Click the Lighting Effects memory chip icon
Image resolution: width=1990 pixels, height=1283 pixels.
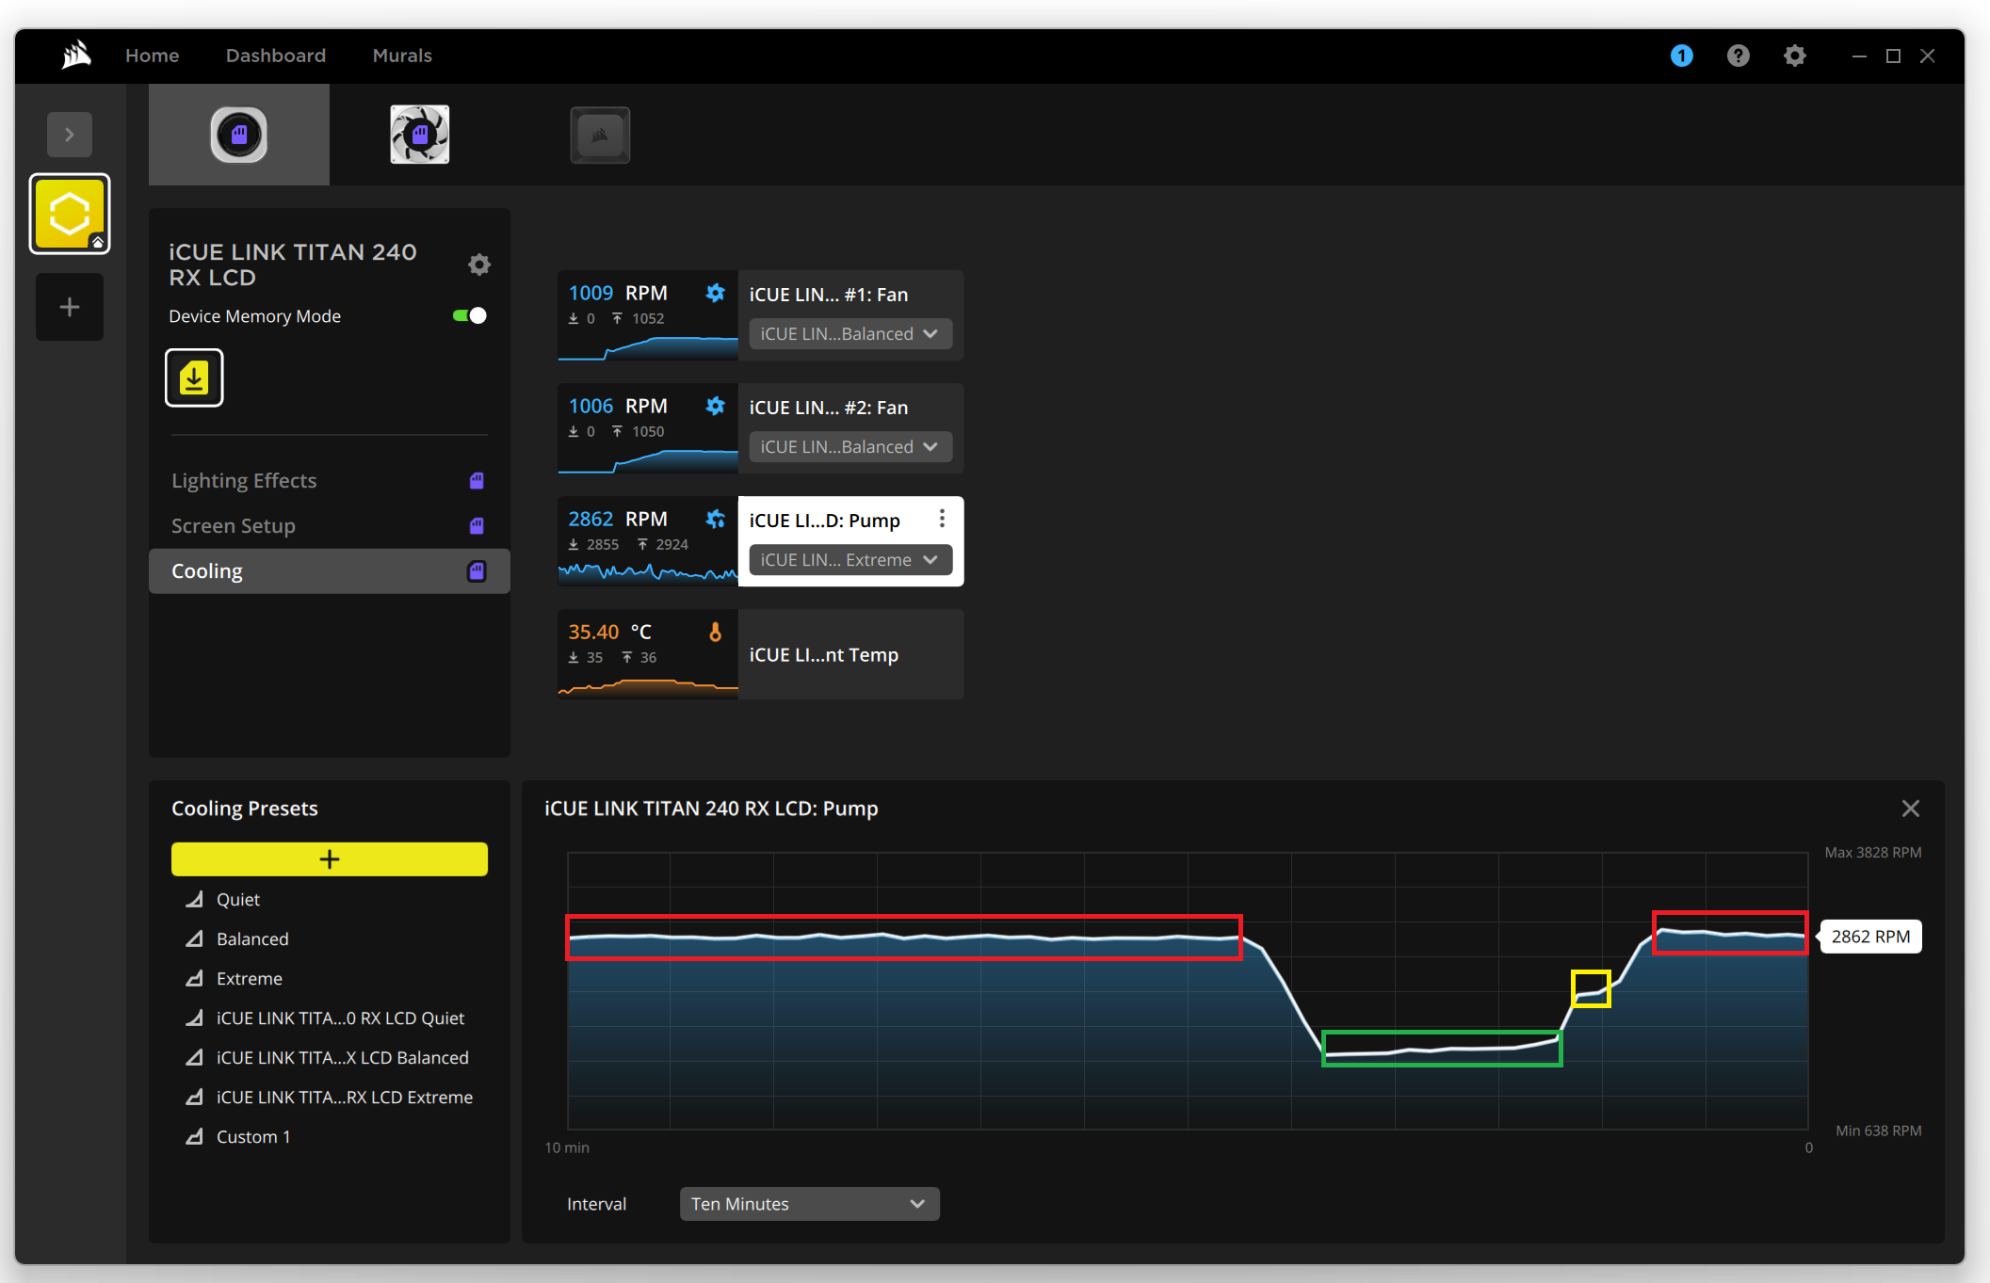click(x=477, y=480)
